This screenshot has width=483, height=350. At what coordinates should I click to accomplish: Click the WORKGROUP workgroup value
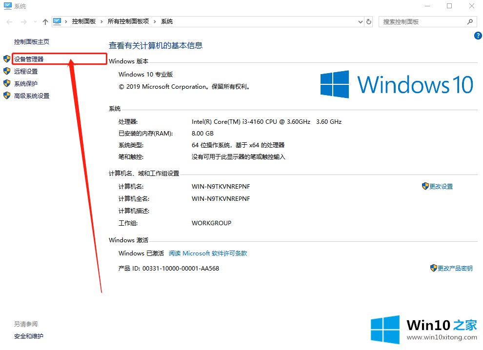(211, 223)
